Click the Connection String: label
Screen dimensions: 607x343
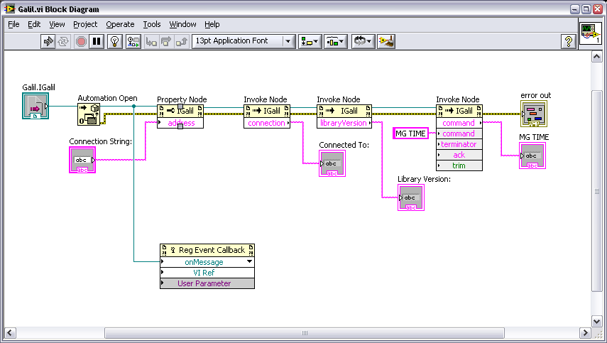click(x=100, y=142)
